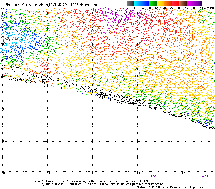Click the NOAA/NESDIS Office of Research credit
The image size is (215, 189).
(171, 187)
